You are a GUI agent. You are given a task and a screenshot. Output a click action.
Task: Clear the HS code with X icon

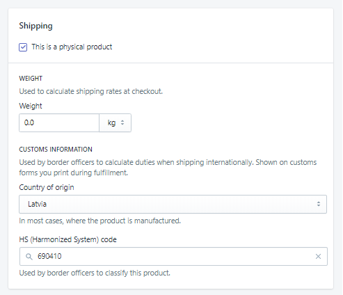(x=318, y=256)
